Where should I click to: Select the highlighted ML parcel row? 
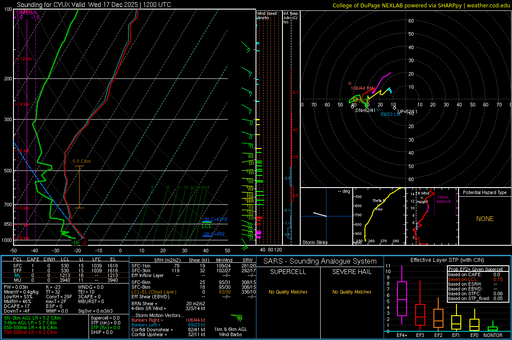pyautogui.click(x=66, y=275)
